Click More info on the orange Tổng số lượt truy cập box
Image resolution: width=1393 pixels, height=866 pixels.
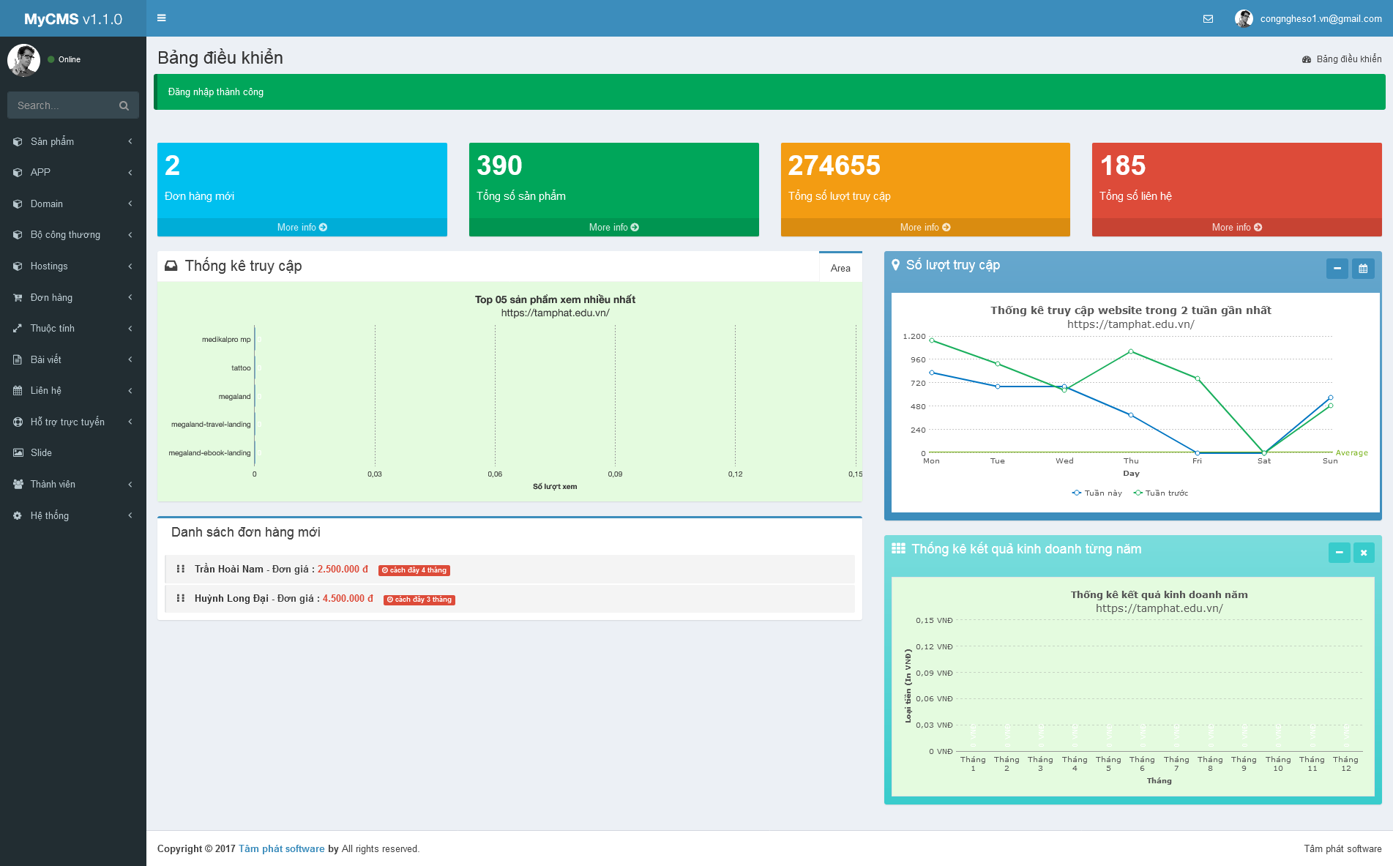(925, 228)
